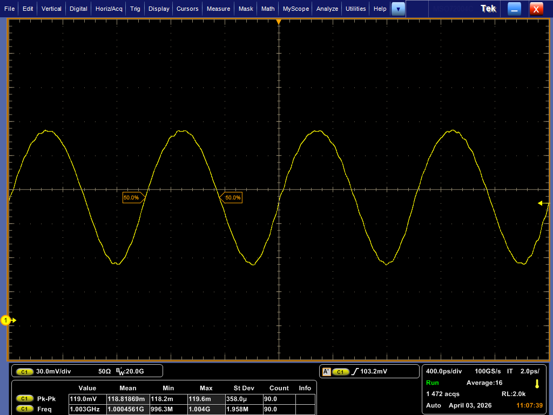Click the RL:2.0k record length readout
The height and width of the screenshot is (415, 553).
514,394
